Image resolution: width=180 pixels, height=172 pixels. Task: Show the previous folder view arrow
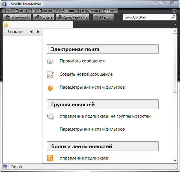coord(31,32)
